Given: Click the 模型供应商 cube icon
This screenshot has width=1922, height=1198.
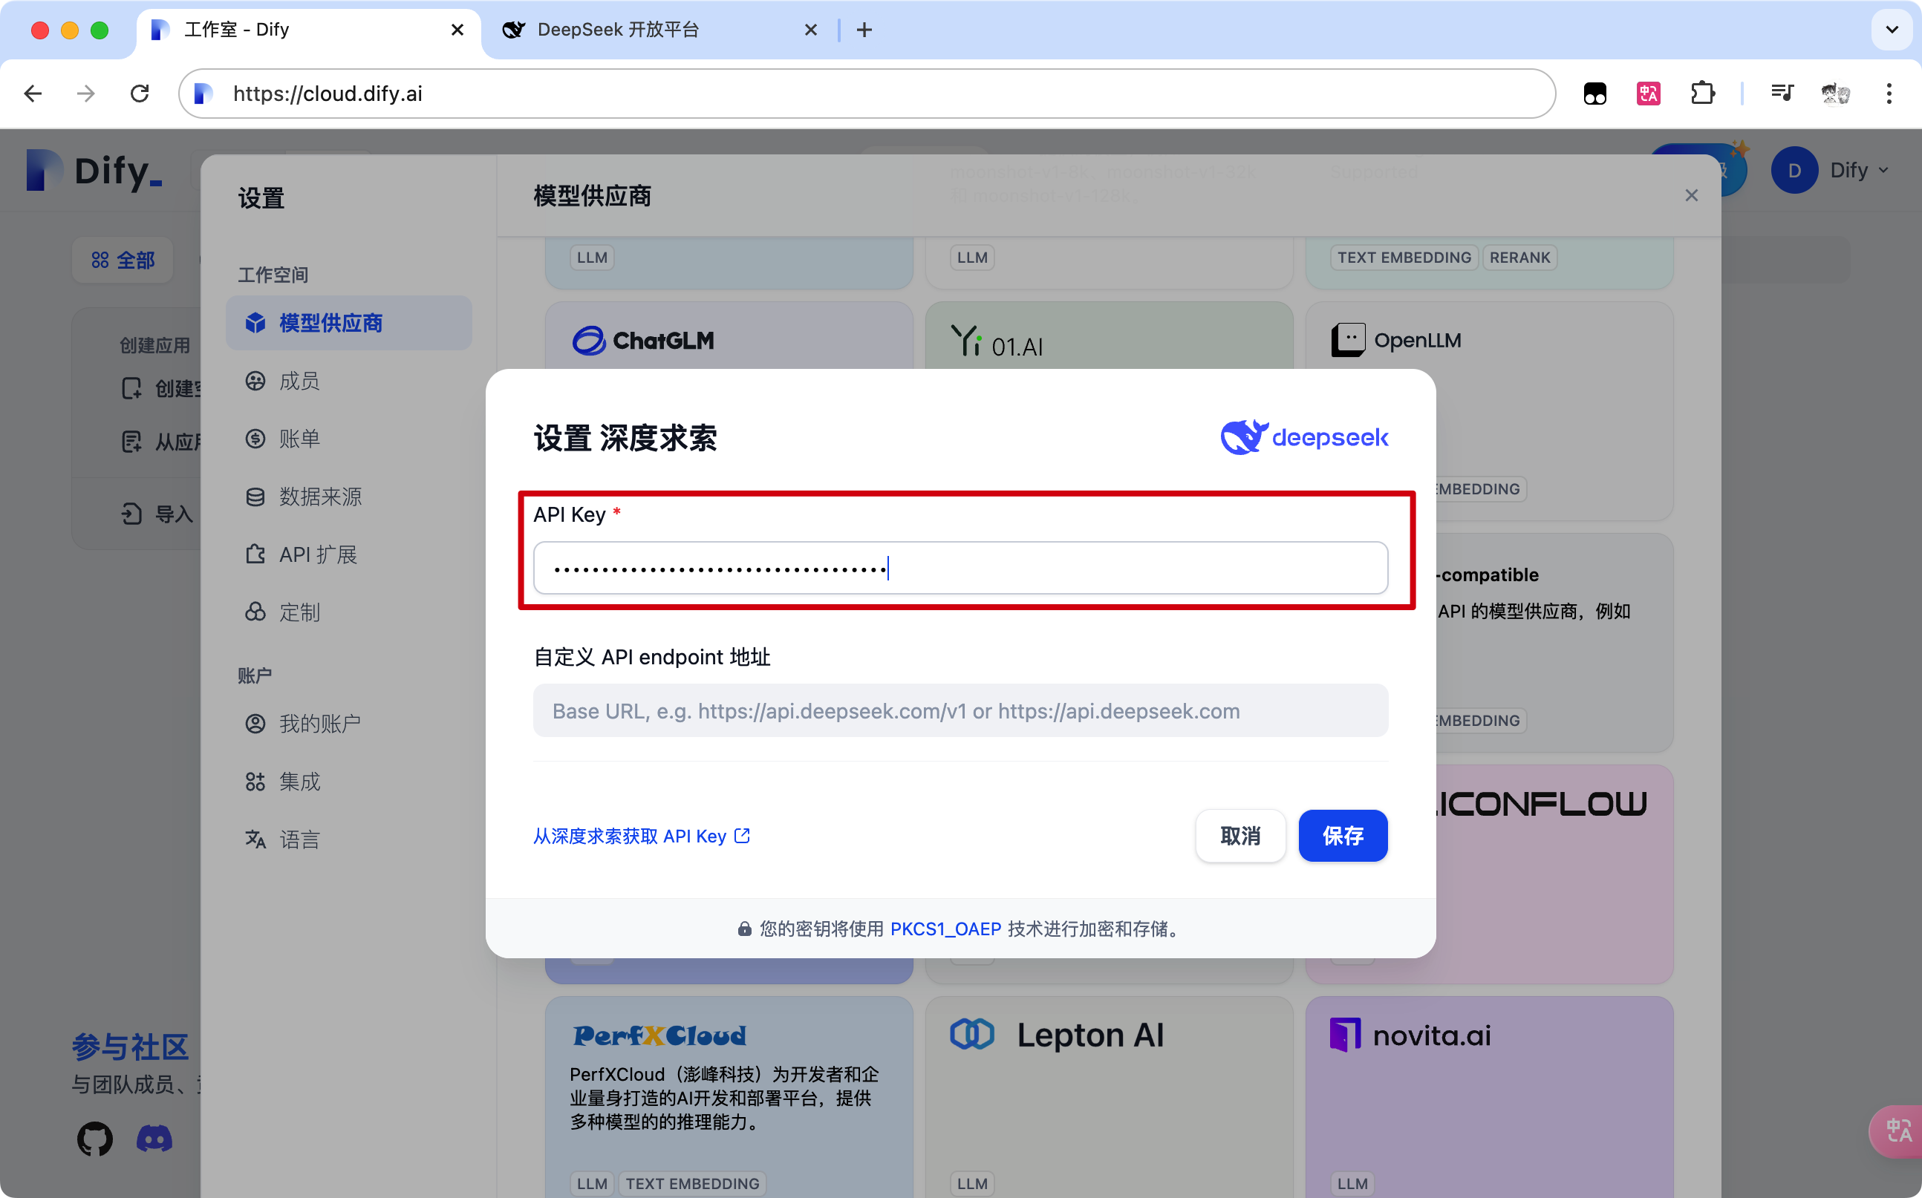Looking at the screenshot, I should click(255, 324).
